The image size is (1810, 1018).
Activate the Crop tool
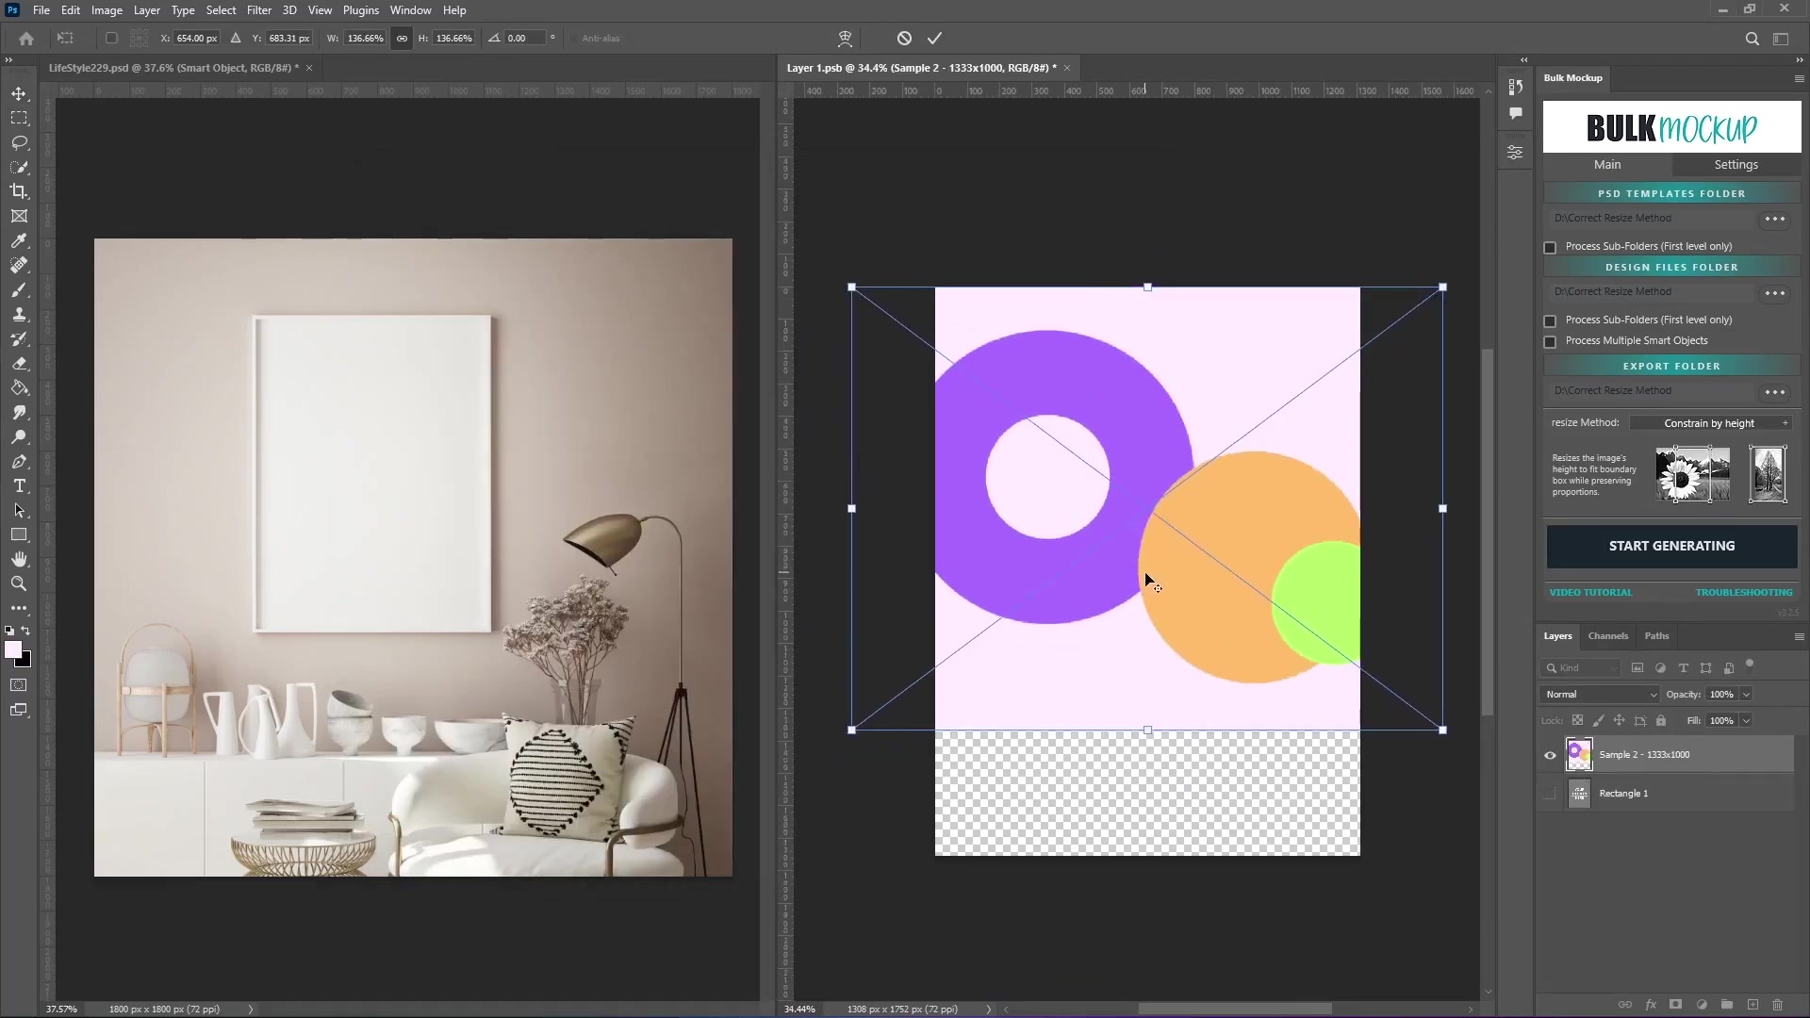coord(19,191)
